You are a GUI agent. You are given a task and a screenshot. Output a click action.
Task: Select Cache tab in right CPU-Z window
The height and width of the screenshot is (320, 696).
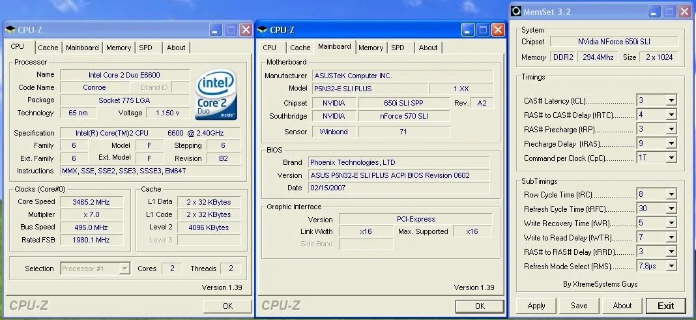tap(300, 48)
